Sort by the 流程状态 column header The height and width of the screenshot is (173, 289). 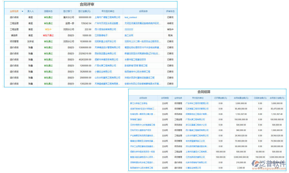coord(48,12)
